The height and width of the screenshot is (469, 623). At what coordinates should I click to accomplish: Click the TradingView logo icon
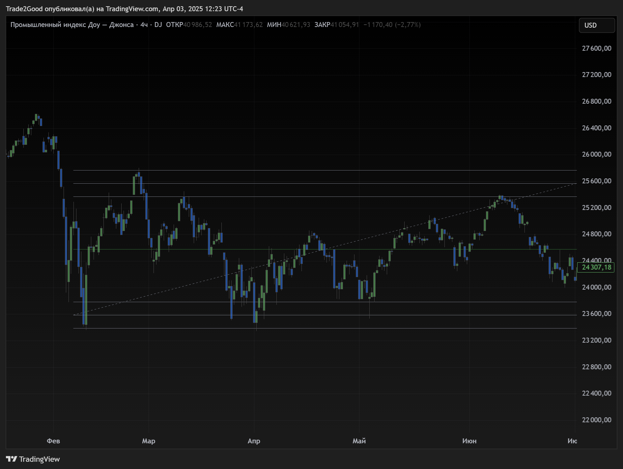(12, 459)
